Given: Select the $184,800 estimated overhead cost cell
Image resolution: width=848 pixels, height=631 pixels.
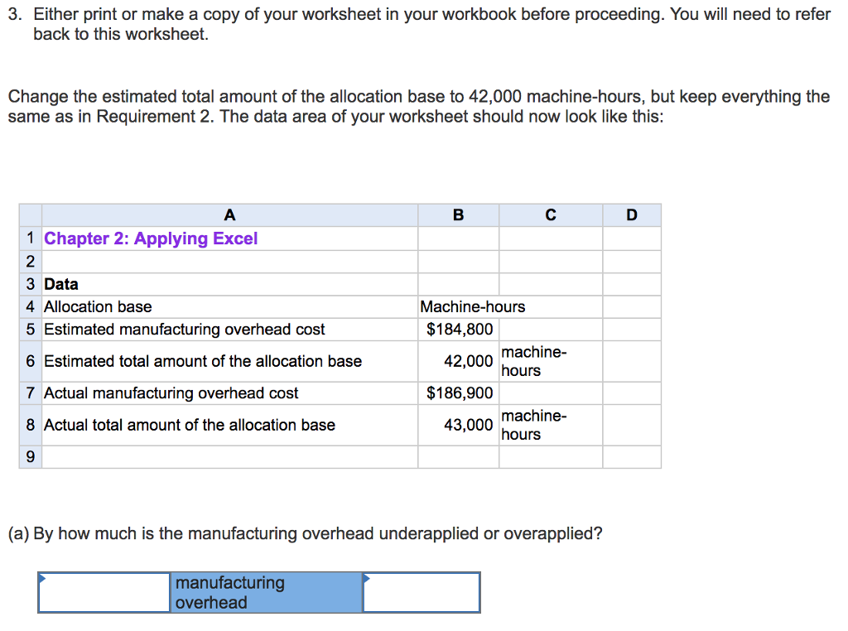Looking at the screenshot, I should [x=458, y=329].
